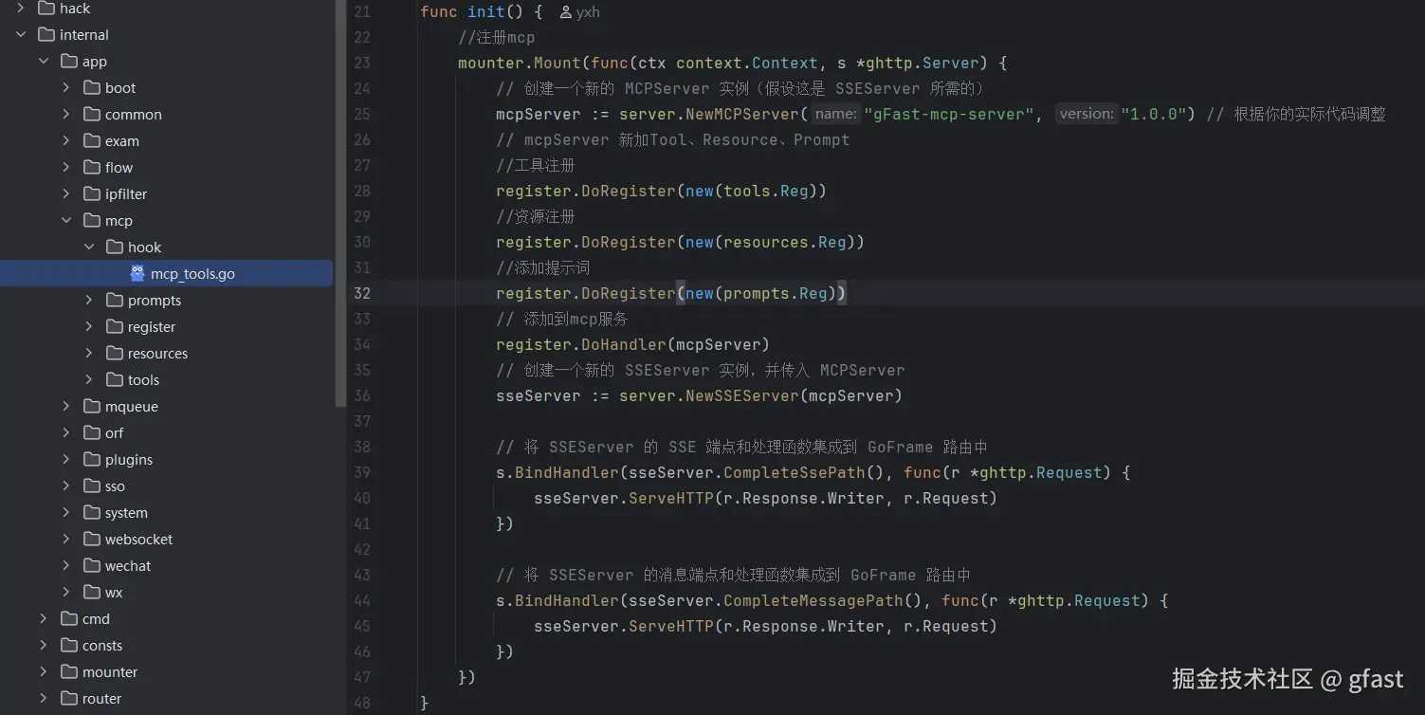This screenshot has height=715, width=1425.
Task: Click the //添加提示词 comment
Action: (x=543, y=267)
